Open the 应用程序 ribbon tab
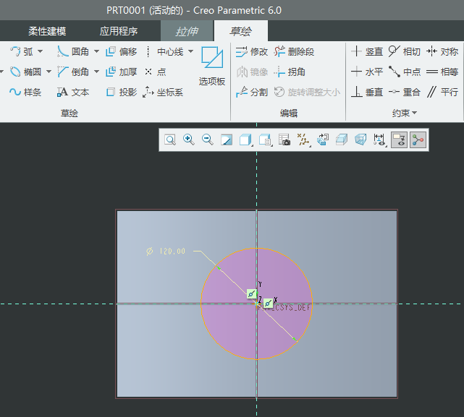 click(x=119, y=31)
